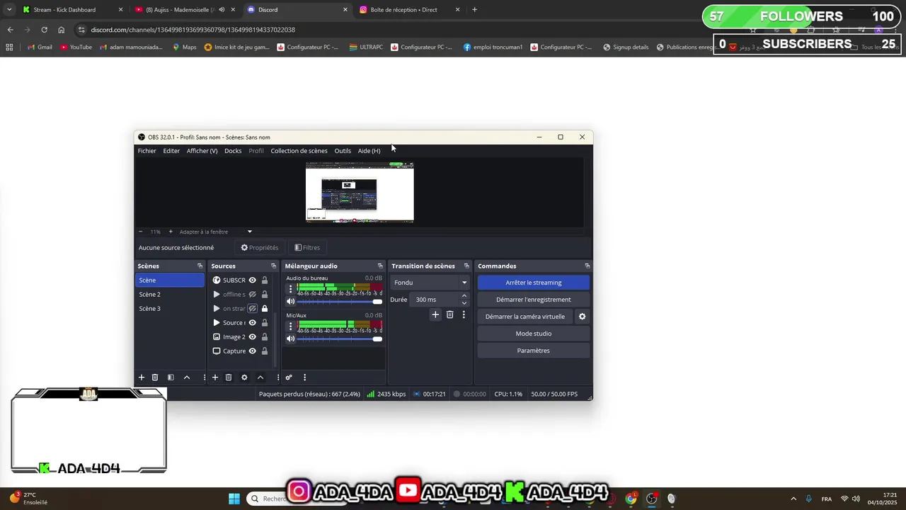
Task: Adjust the Mic/Aux volume slider
Action: click(340, 339)
